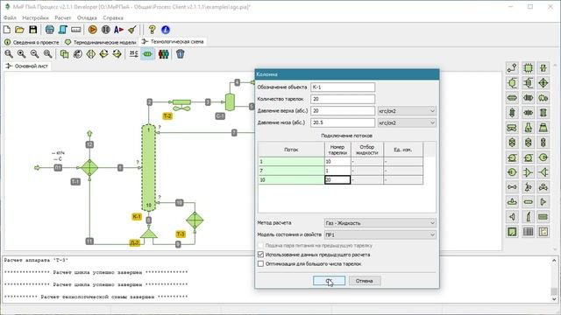Click tray number cell for stream 1
The height and width of the screenshot is (315, 561).
coord(337,161)
